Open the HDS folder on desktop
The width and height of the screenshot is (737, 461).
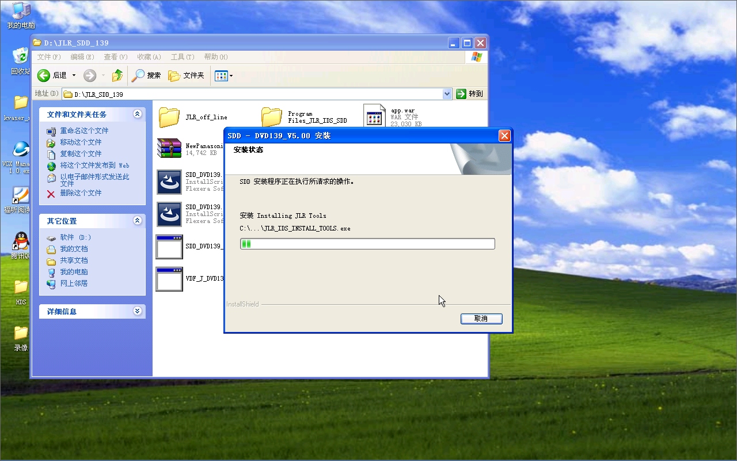pyautogui.click(x=21, y=292)
